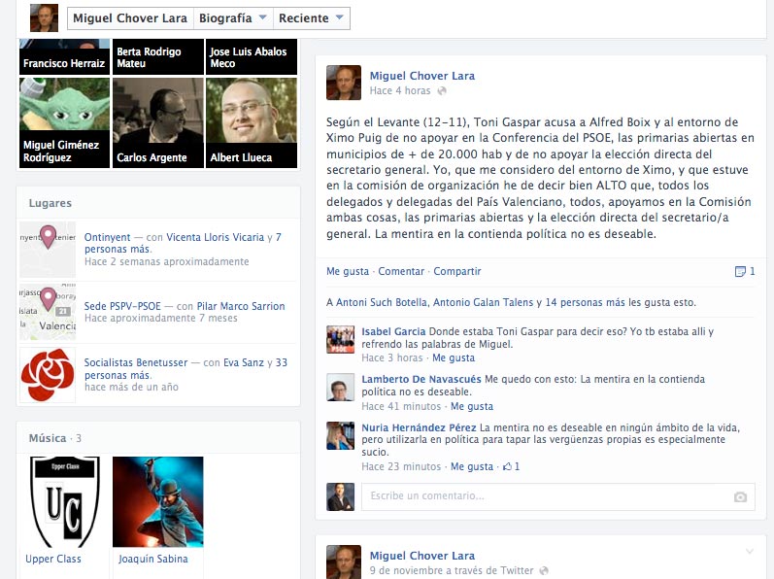
Task: Open friend tile Berta Rodrigo Mateu
Action: point(158,56)
